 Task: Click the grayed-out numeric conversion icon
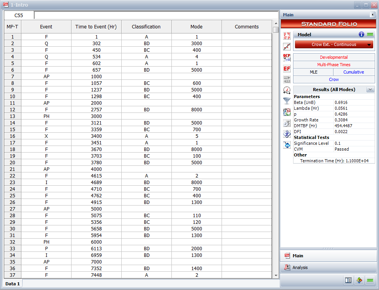tap(286, 79)
